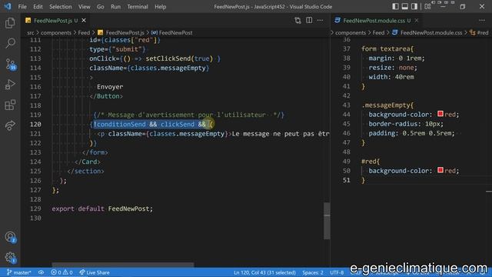Open the Edit menu

pos(38,7)
